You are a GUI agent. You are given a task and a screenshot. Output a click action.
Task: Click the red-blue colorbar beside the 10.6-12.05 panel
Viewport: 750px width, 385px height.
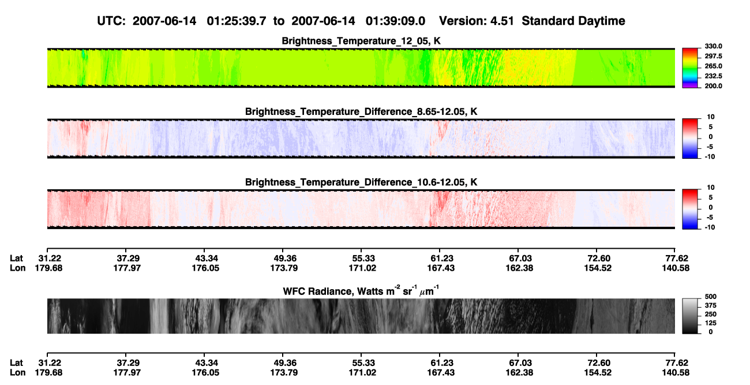tap(689, 209)
